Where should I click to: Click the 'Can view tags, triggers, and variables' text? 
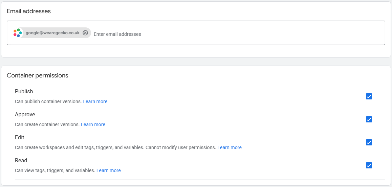(55, 170)
